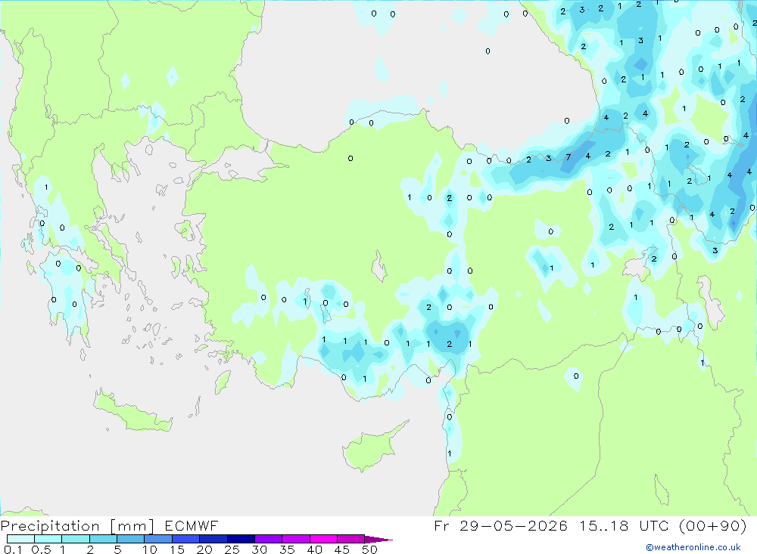Image resolution: width=757 pixels, height=554 pixels.
Task: Click the 'Precipitation' title word
Action: (x=50, y=526)
